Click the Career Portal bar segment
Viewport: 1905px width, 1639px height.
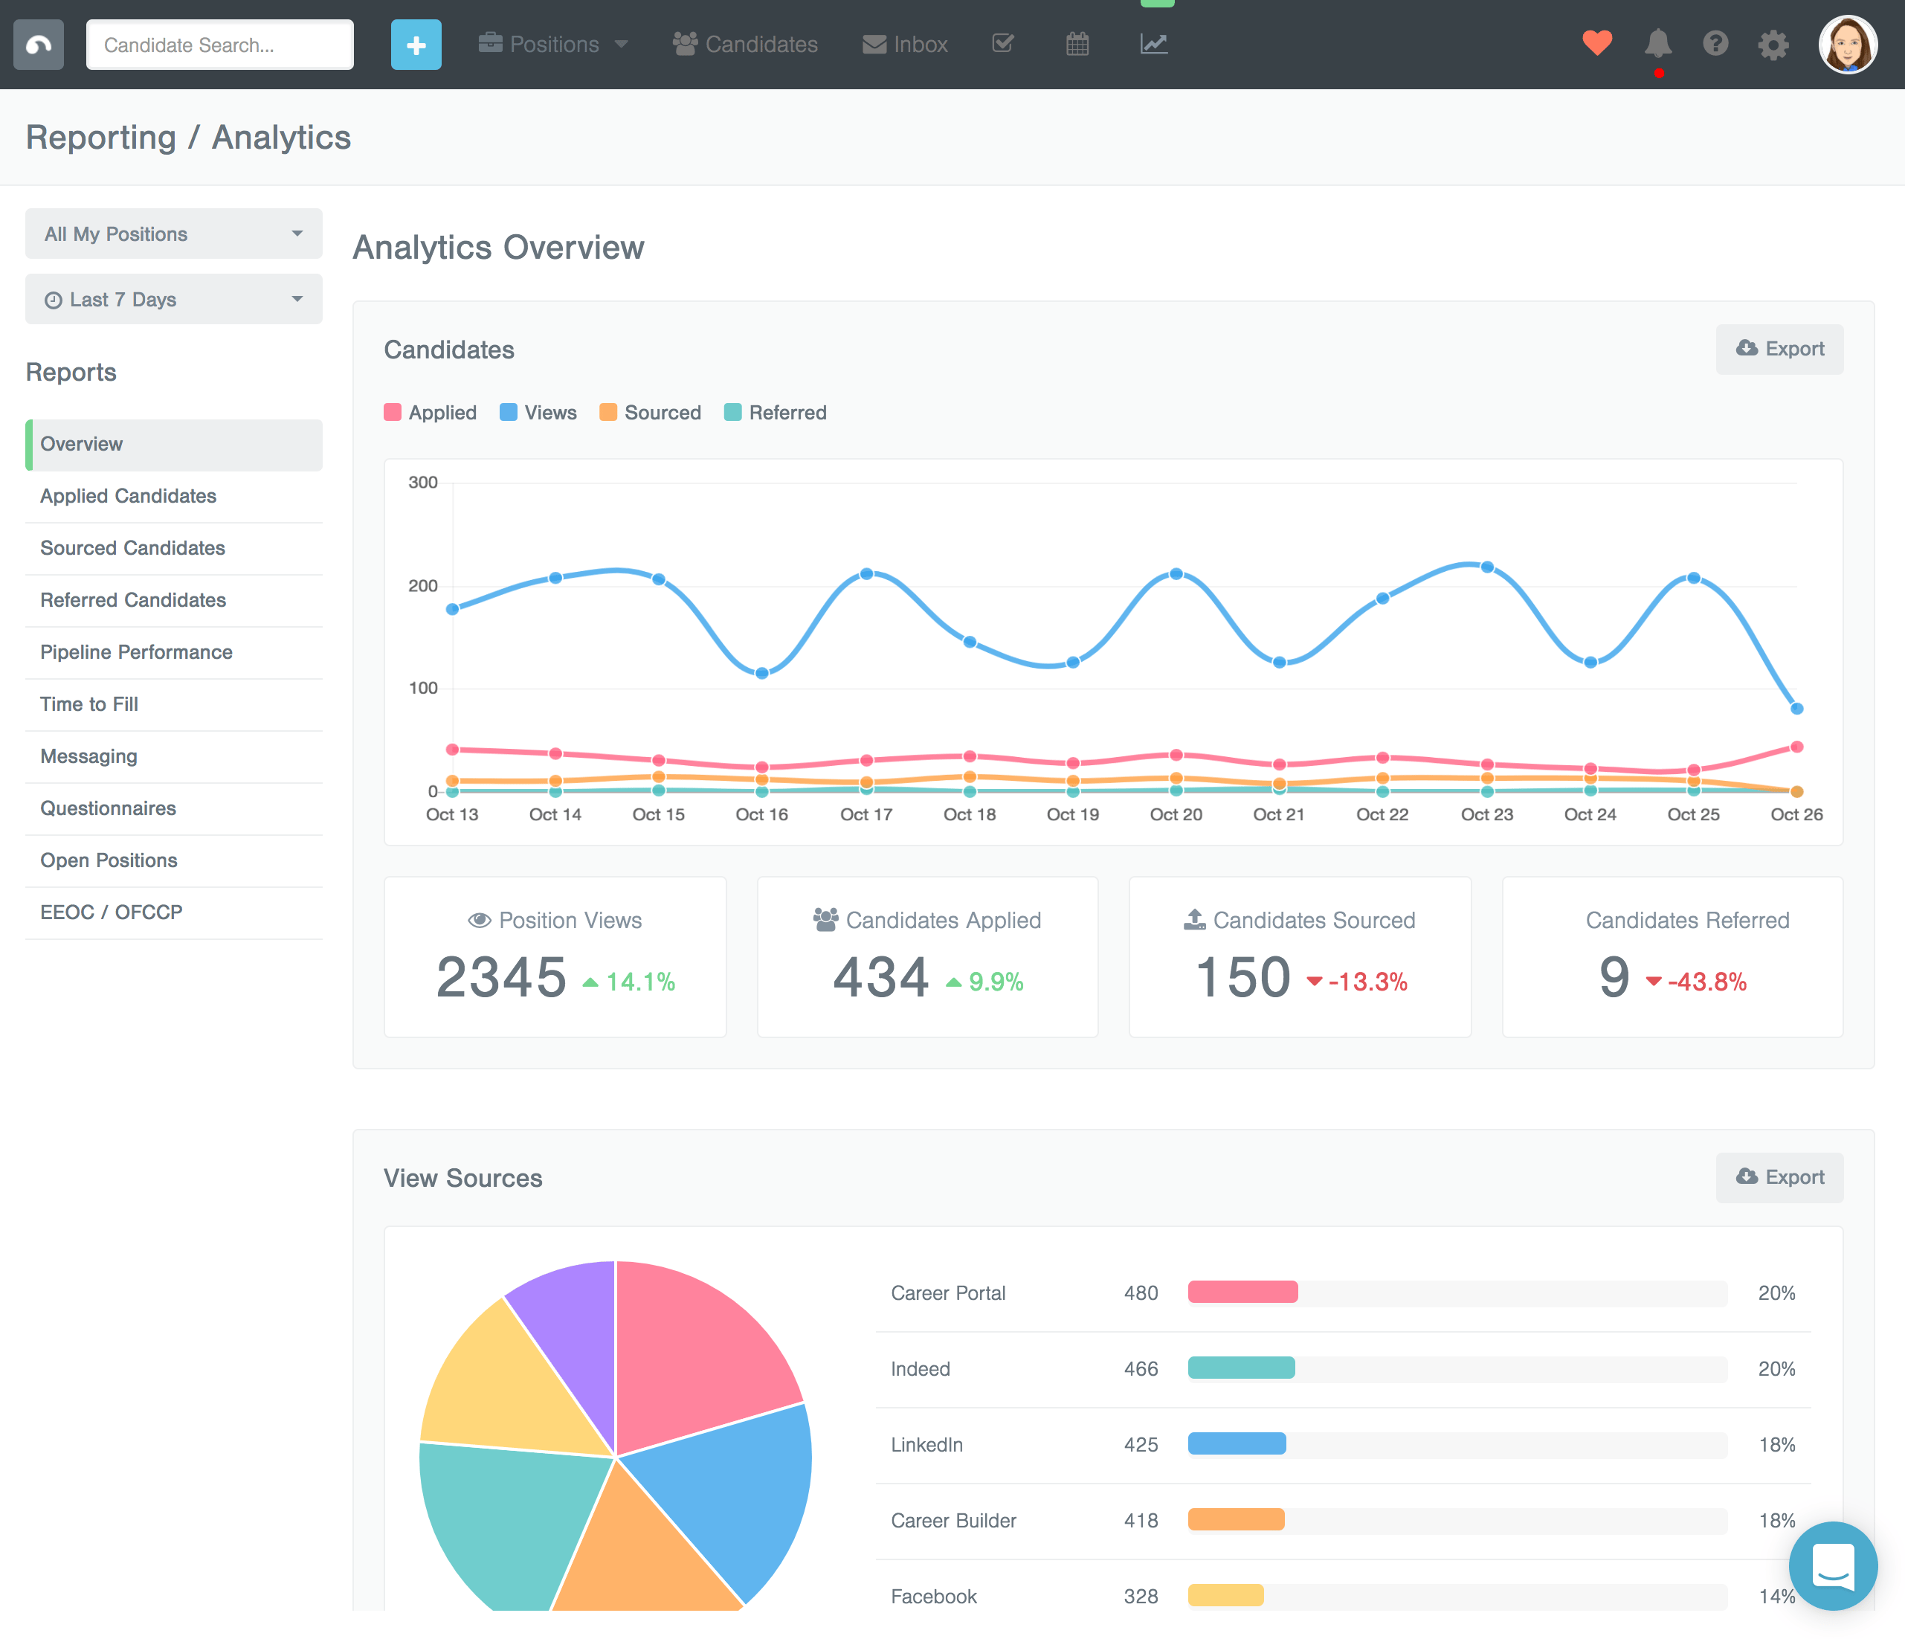1243,1292
